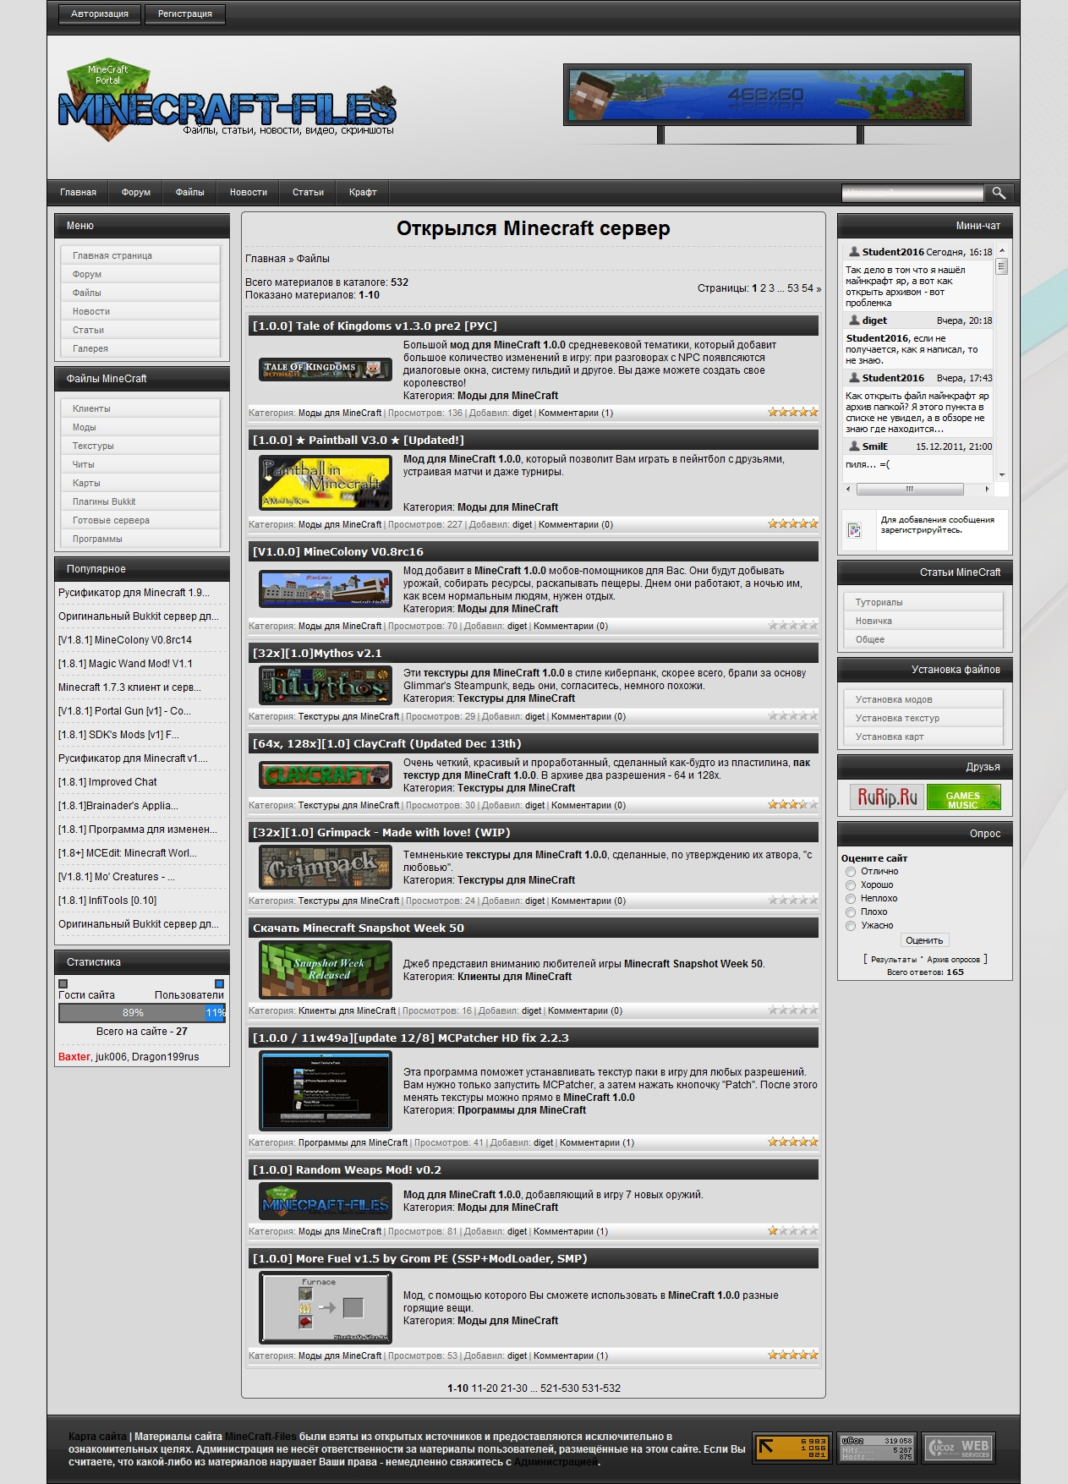Rate ClayCraft with the star rating
Screen dimensions: 1068x1484
coord(793,805)
